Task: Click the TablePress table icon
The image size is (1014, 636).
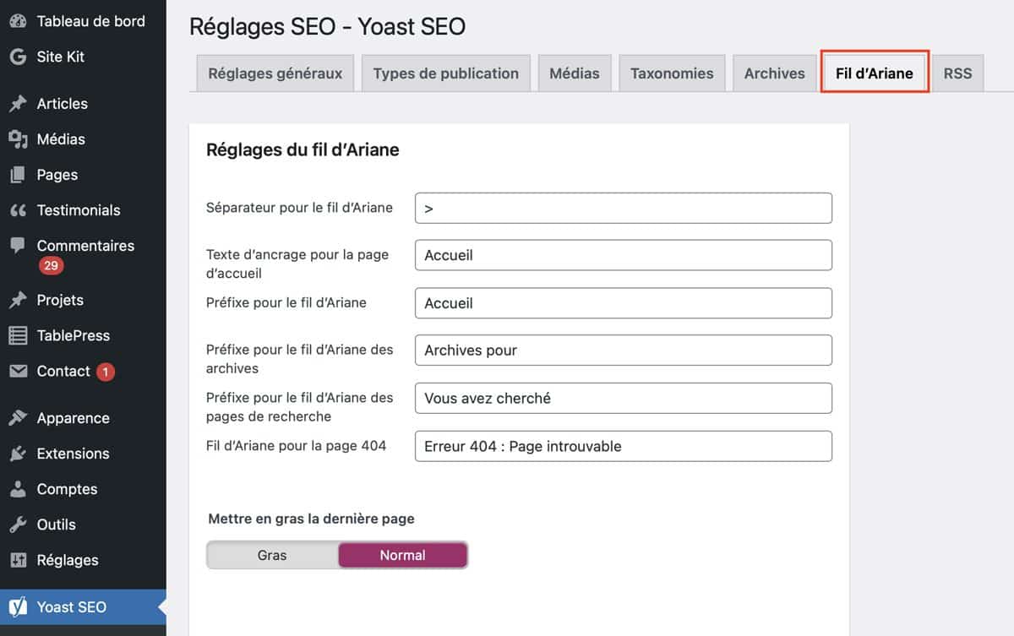Action: pos(18,335)
